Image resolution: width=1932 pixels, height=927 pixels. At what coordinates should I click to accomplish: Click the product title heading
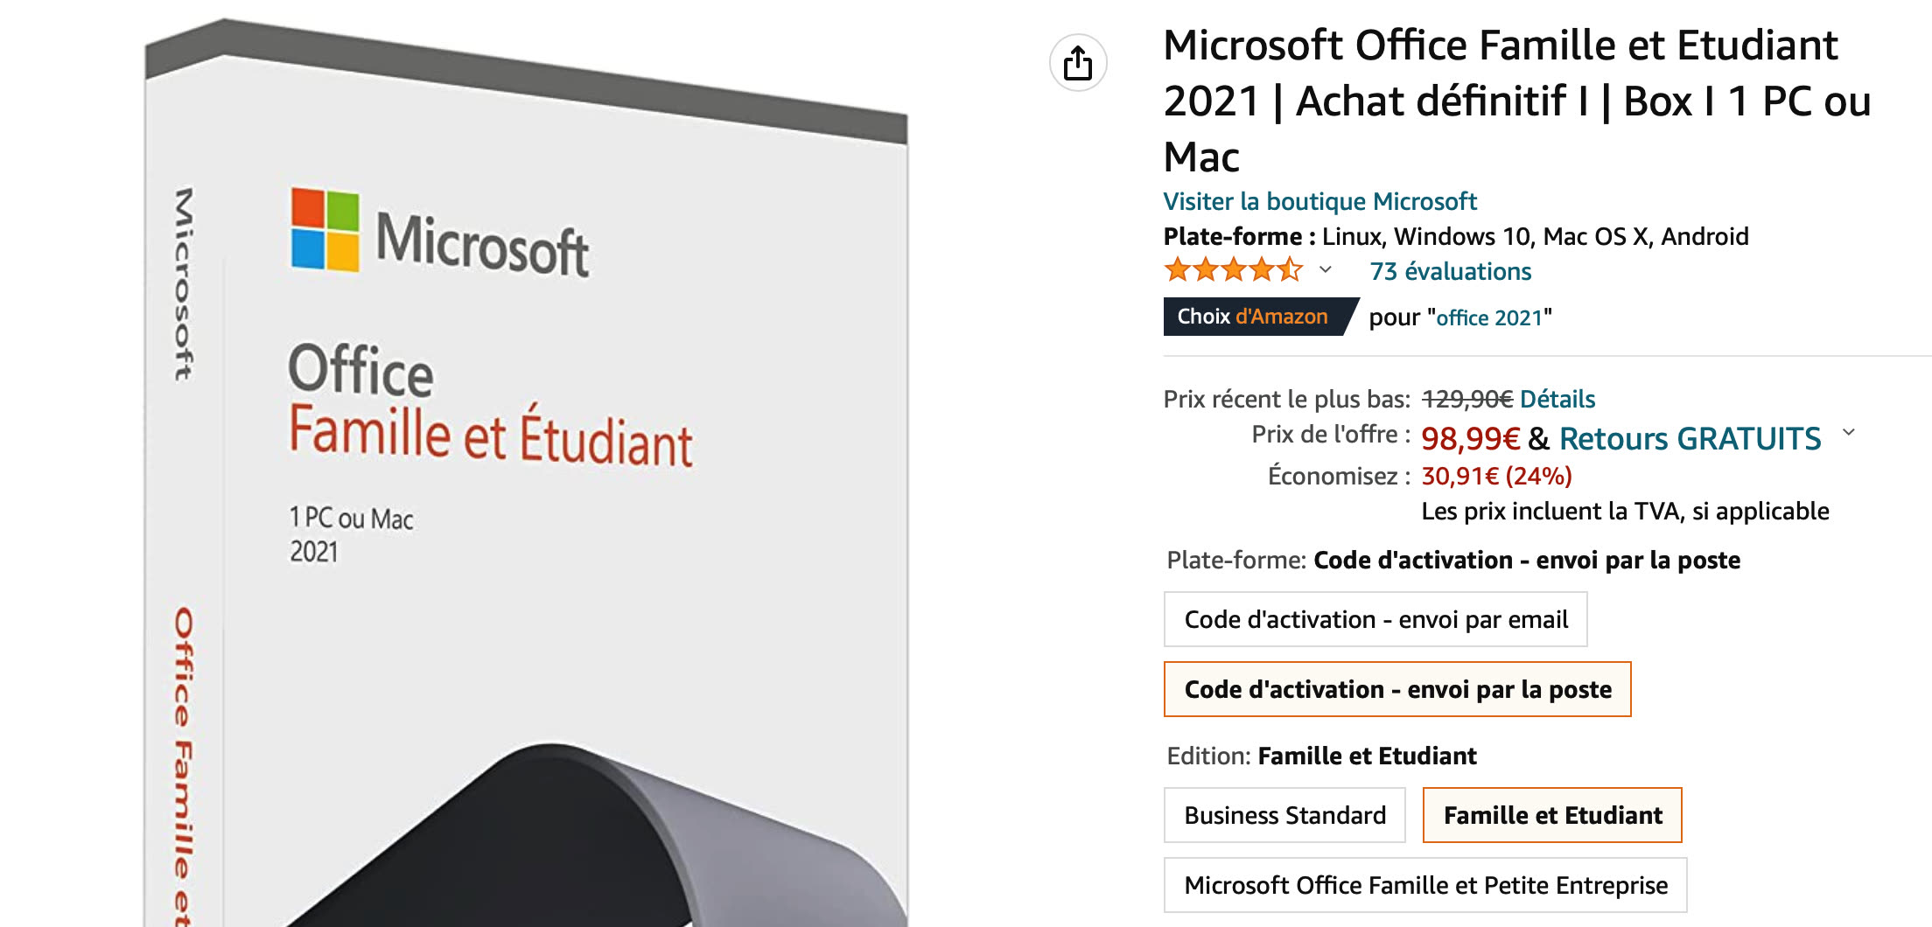pos(1516,101)
